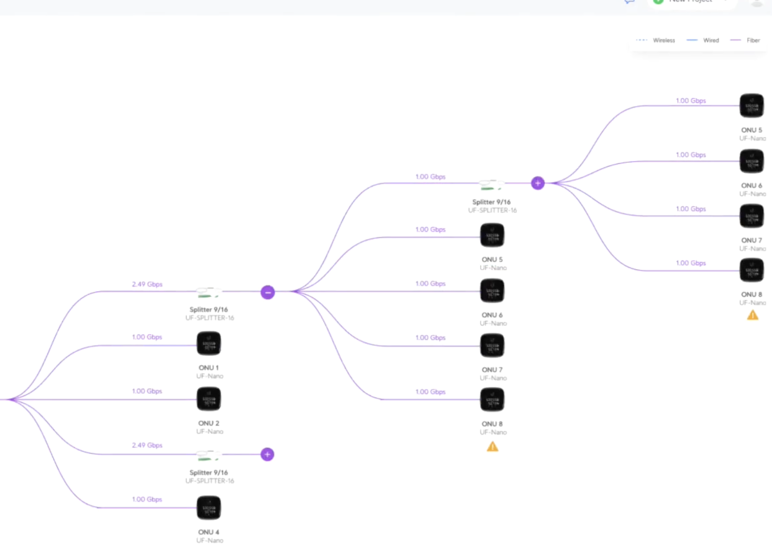Open the chat bubble icon in header
Viewport: 772px width, 548px height.
629,2
